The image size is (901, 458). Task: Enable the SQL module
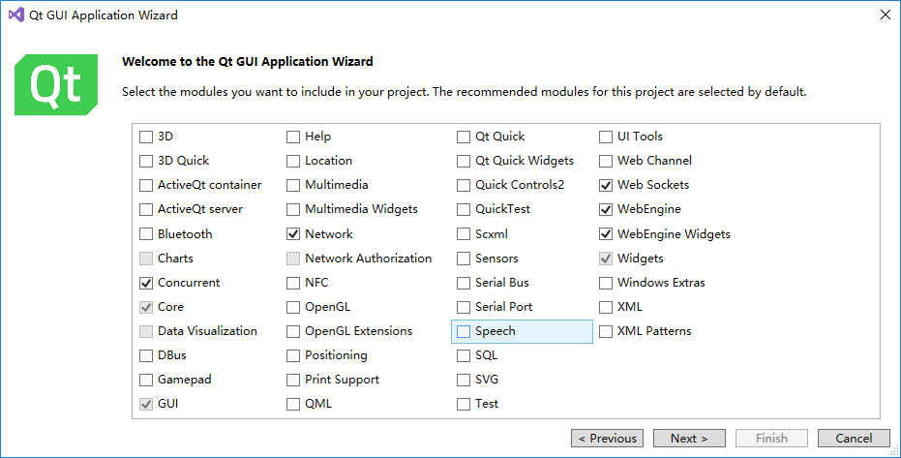click(464, 355)
